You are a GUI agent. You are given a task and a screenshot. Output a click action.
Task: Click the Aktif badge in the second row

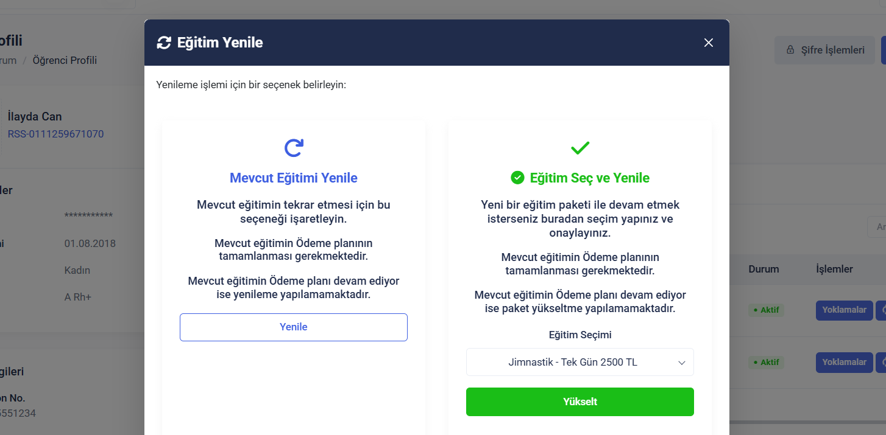(766, 362)
